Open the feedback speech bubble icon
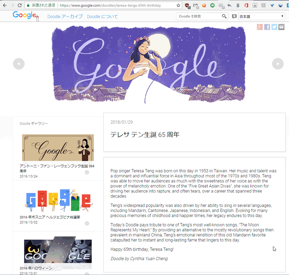This screenshot has height=275, width=289. click(x=234, y=17)
